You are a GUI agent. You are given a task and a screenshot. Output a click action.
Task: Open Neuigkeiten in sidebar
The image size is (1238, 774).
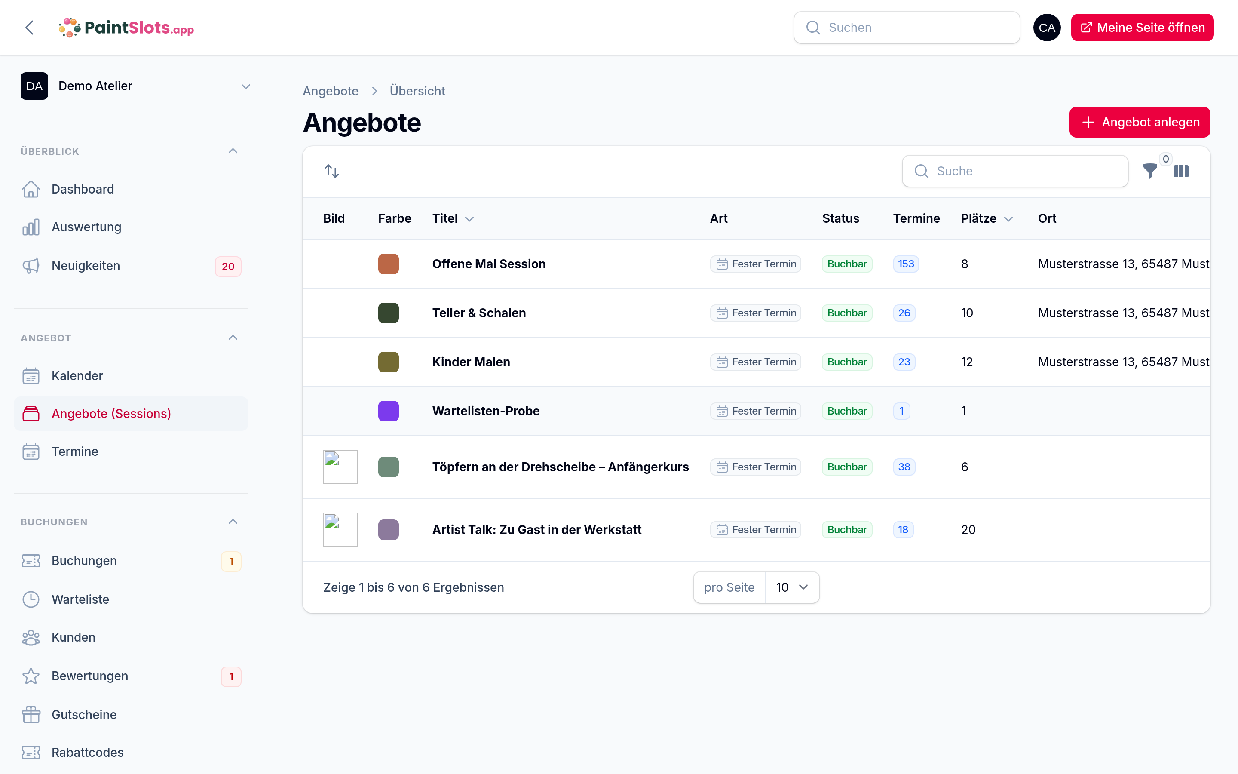point(131,266)
